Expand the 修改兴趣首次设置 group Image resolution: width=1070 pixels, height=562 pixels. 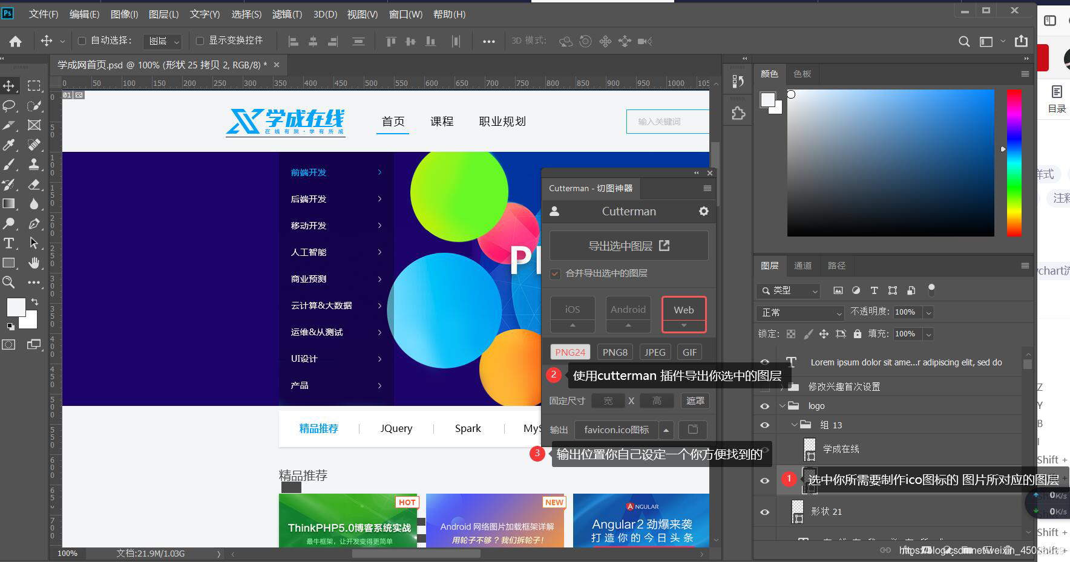click(x=782, y=387)
